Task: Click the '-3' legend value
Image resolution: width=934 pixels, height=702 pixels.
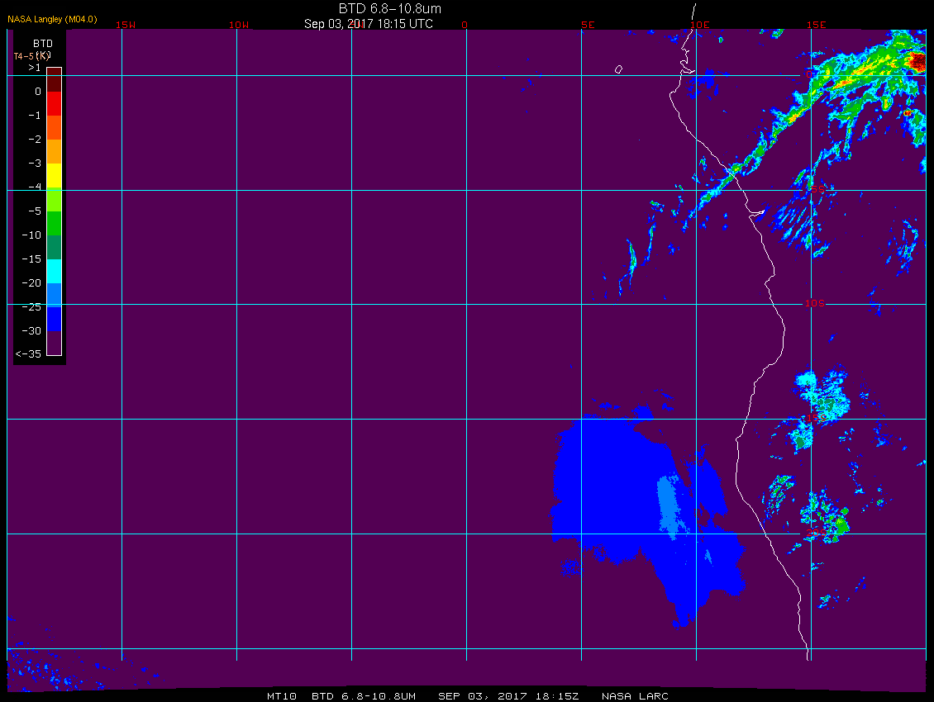Action: pos(35,164)
